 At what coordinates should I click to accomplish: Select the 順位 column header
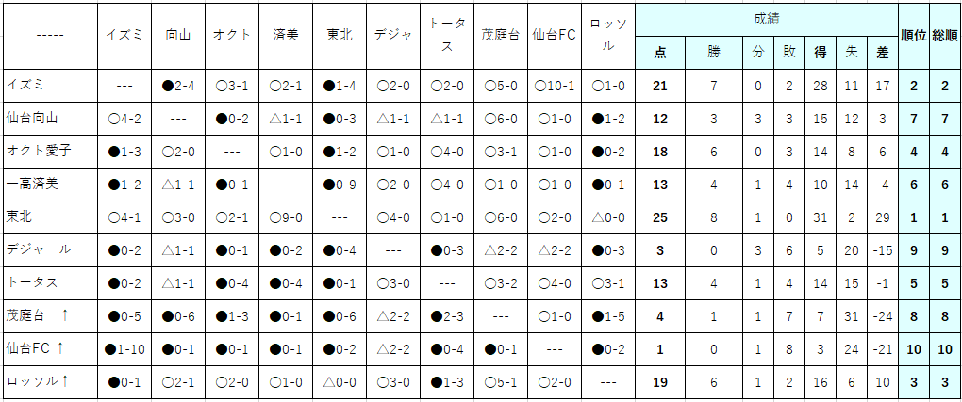(x=914, y=36)
